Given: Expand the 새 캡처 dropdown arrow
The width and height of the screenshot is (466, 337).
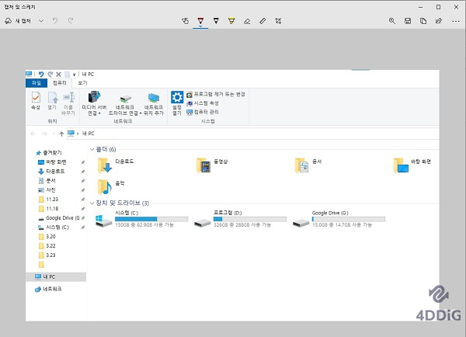Looking at the screenshot, I should point(41,19).
